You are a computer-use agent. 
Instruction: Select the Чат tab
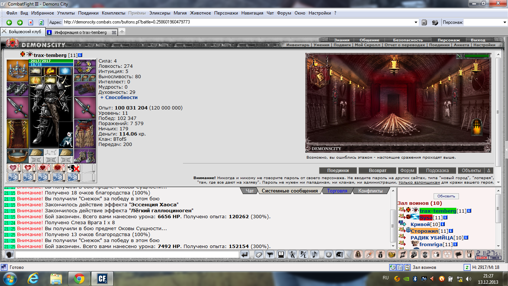250,191
